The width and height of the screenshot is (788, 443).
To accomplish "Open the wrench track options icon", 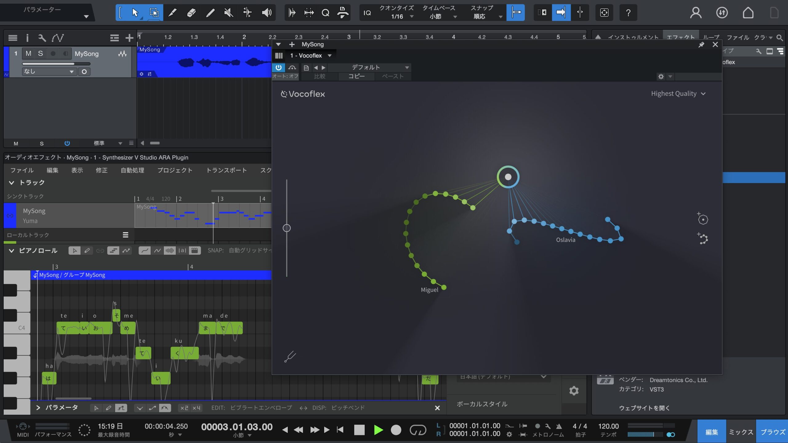I will point(42,38).
